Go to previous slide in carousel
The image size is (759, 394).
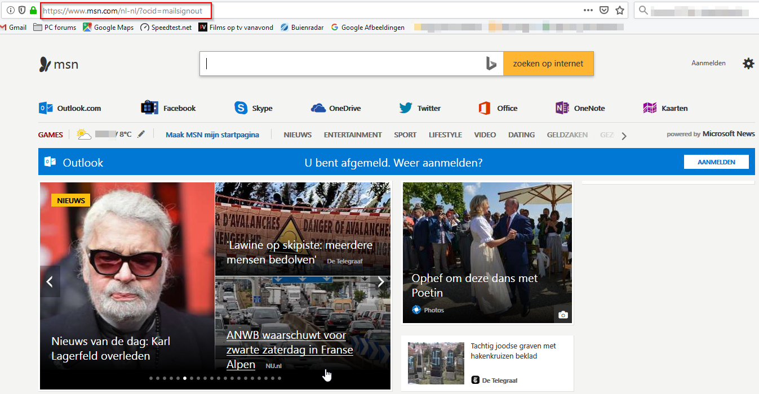(50, 282)
